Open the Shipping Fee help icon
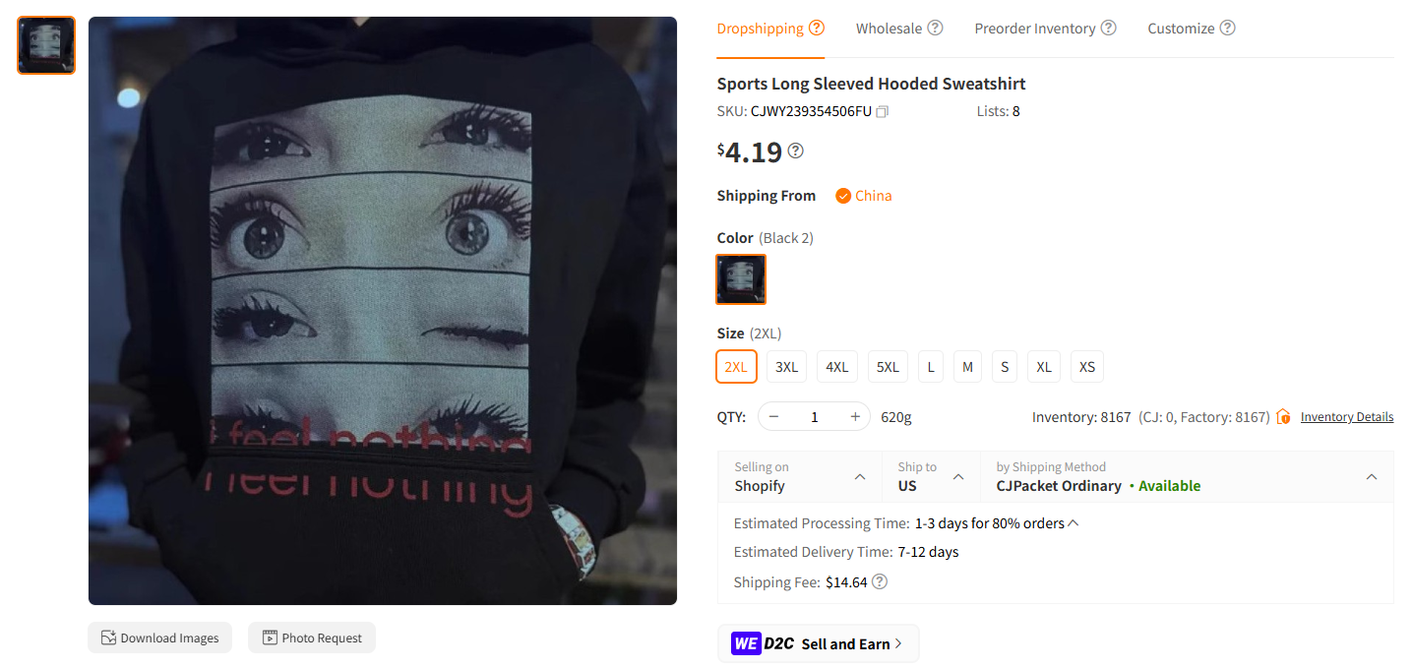 click(x=880, y=581)
